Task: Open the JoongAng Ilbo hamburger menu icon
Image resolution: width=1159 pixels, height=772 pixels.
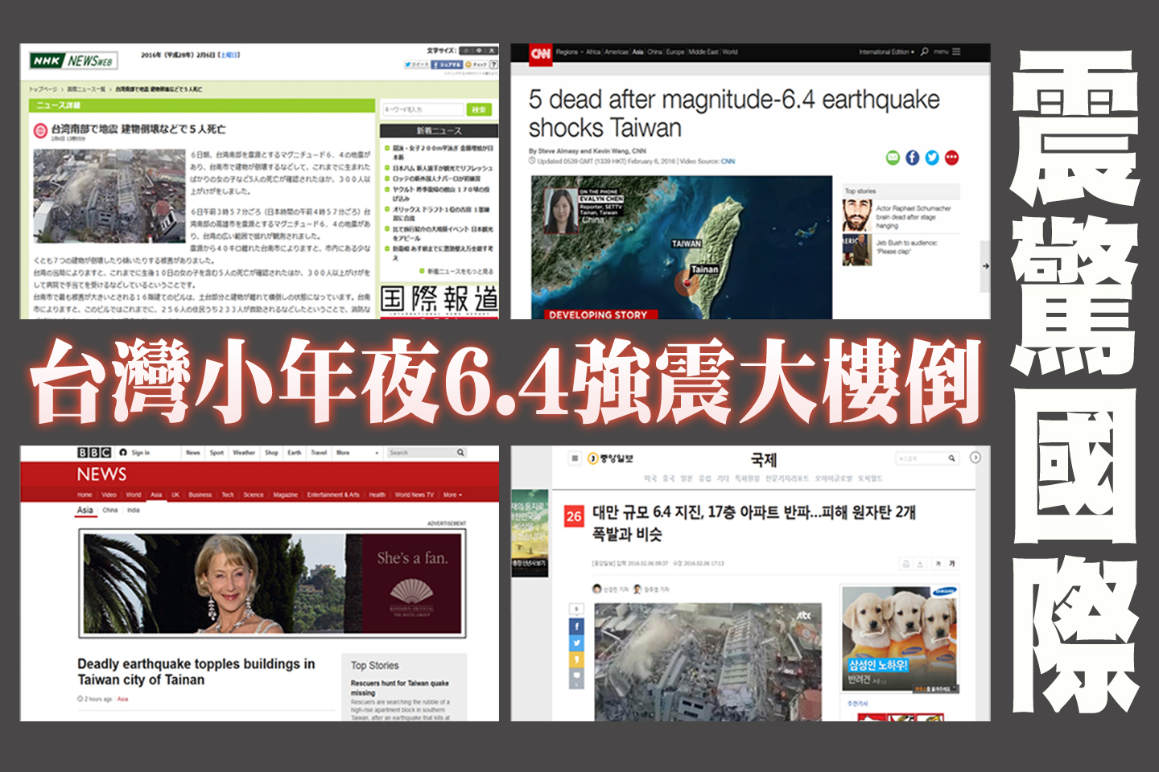Action: 575,458
